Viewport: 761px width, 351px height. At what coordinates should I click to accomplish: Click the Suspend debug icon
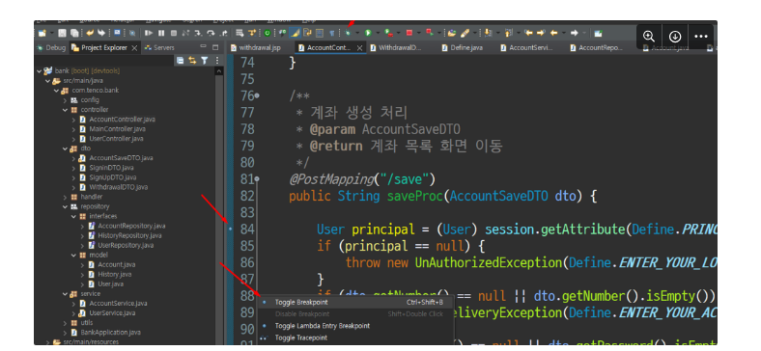161,33
